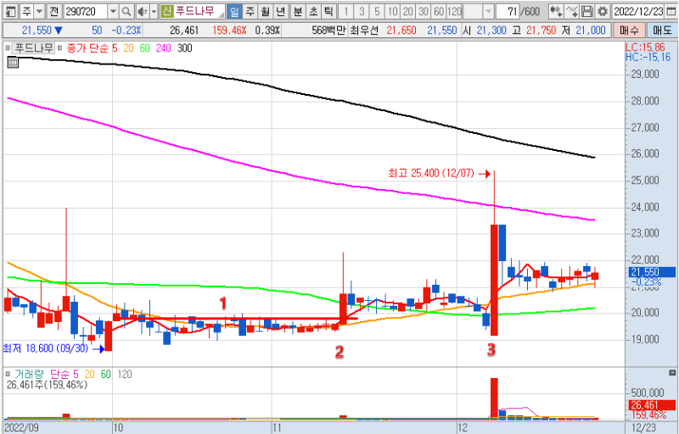Viewport: 679px width, 434px height.
Task: Click the open price value 21,300
Action: point(491,31)
